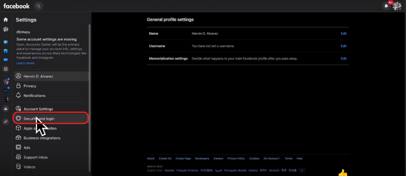Open the Ad choices footer link
The height and width of the screenshot is (176, 406).
272,158
